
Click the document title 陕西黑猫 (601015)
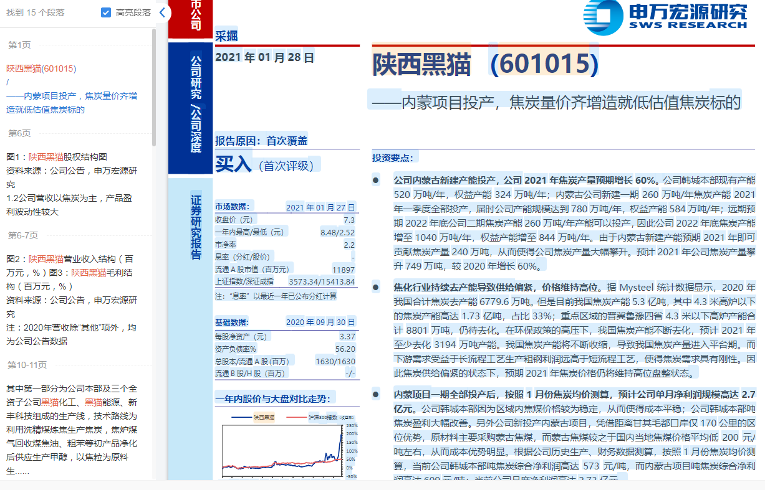pyautogui.click(x=485, y=64)
